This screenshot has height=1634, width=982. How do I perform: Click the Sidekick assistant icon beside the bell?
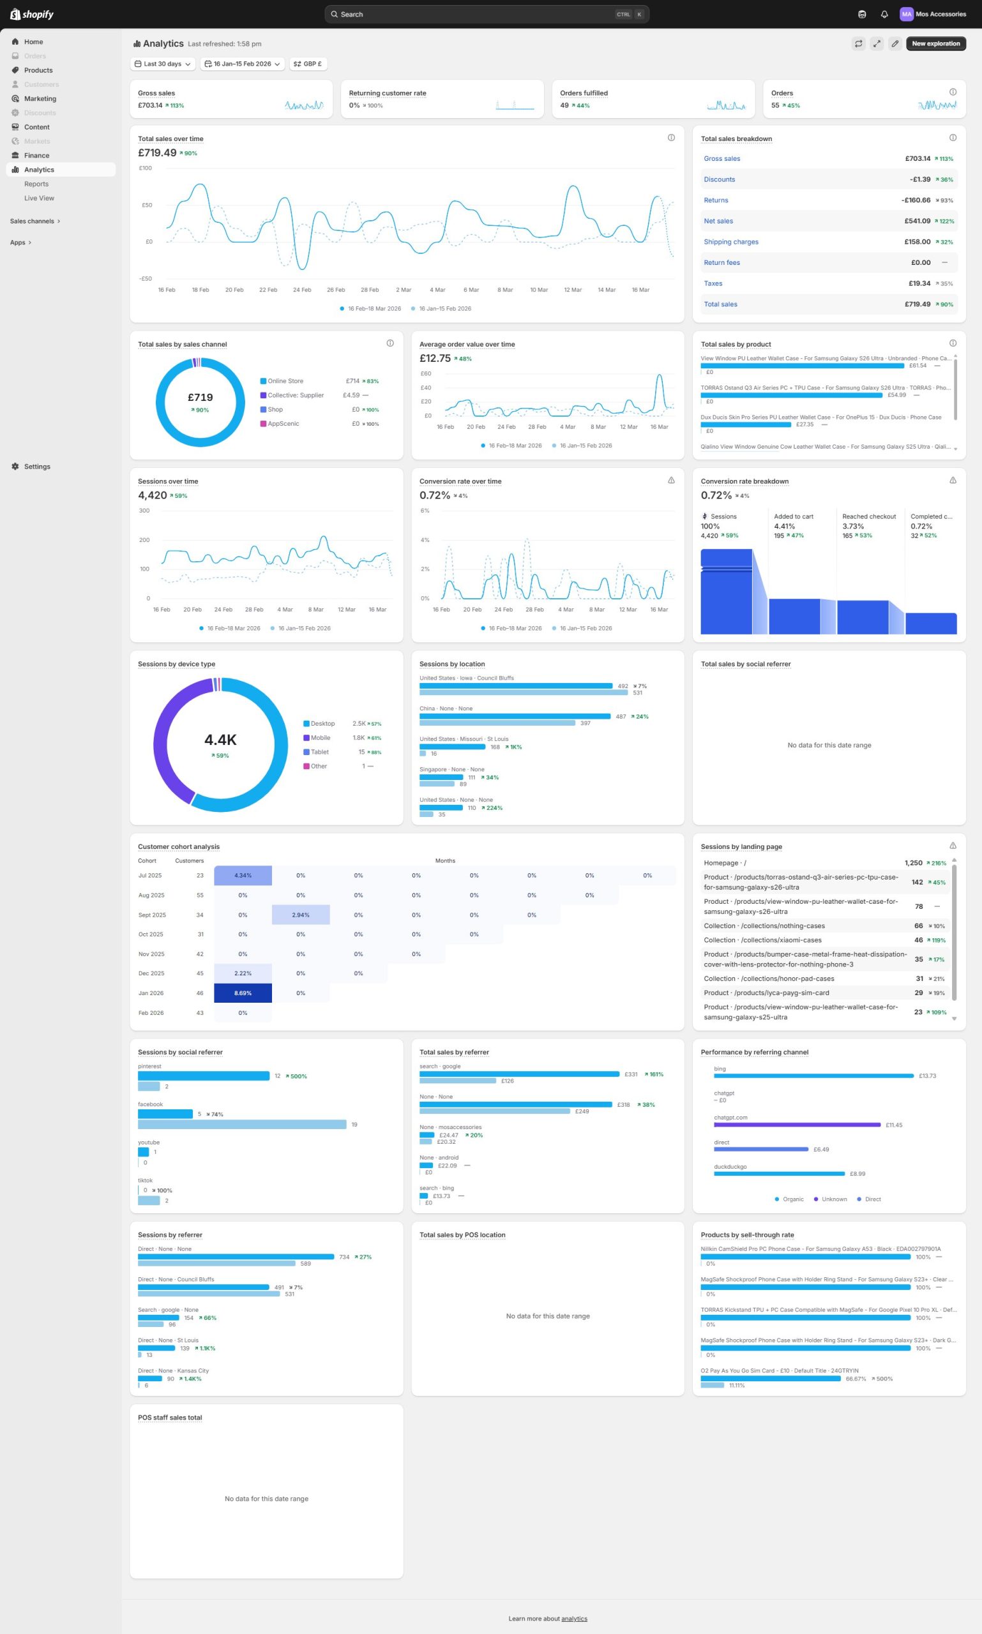pos(861,14)
